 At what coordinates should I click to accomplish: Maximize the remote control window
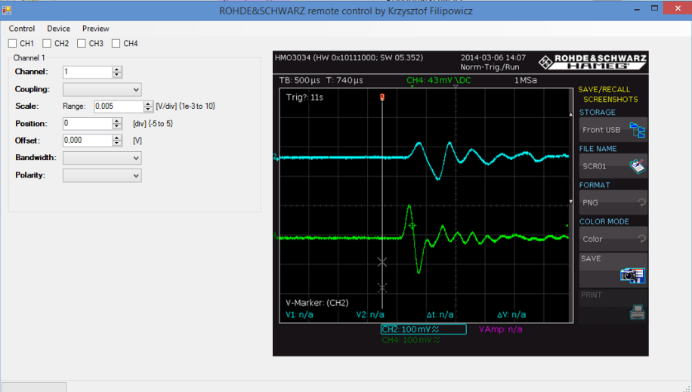[654, 9]
